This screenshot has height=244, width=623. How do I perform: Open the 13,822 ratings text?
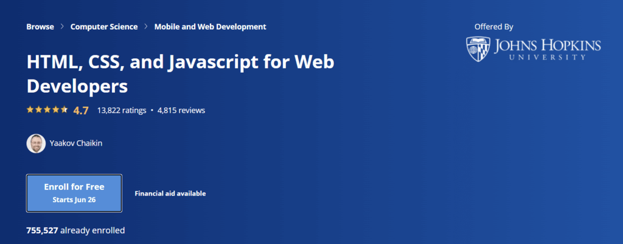(120, 110)
